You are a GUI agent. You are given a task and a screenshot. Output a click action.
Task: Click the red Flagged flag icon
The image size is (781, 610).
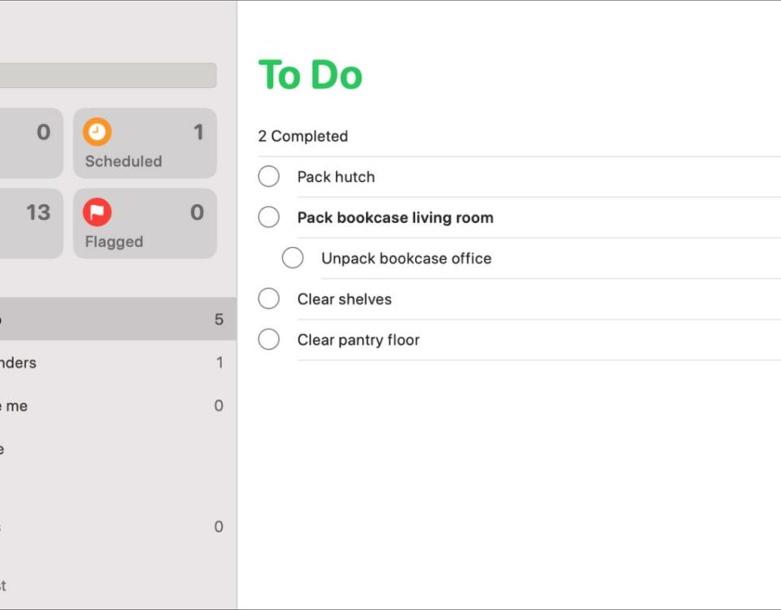[x=97, y=212]
